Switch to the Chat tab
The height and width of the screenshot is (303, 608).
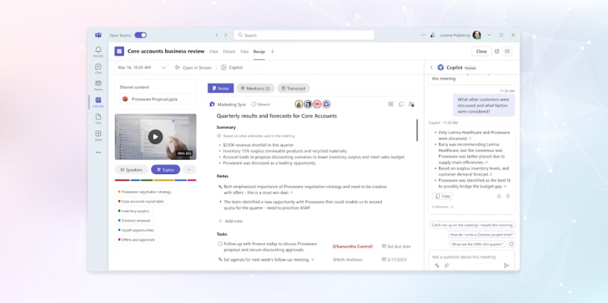[214, 52]
